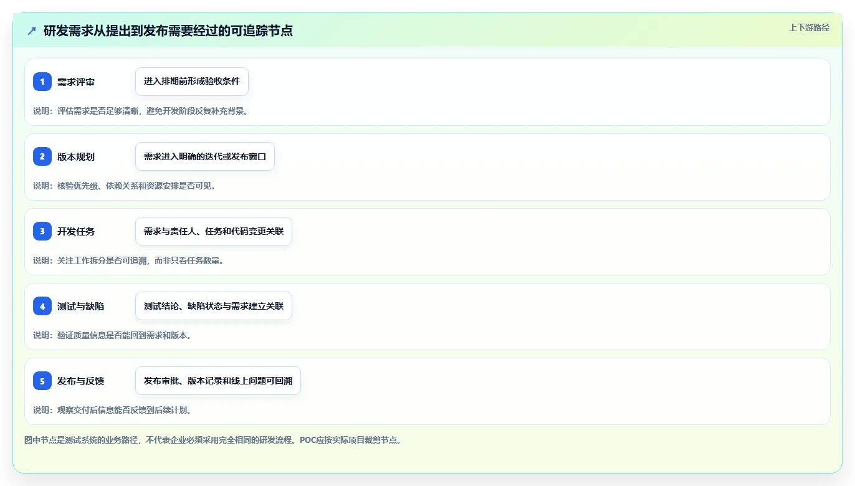Select the 需求与责任人、任务和代码变更关联 chip
Image resolution: width=855 pixels, height=486 pixels.
(x=214, y=231)
